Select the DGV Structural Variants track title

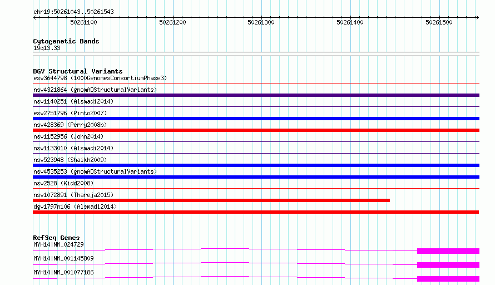tap(78, 71)
